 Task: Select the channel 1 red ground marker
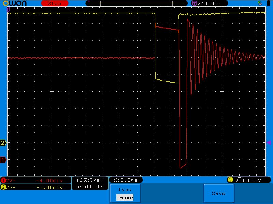coord(3,160)
